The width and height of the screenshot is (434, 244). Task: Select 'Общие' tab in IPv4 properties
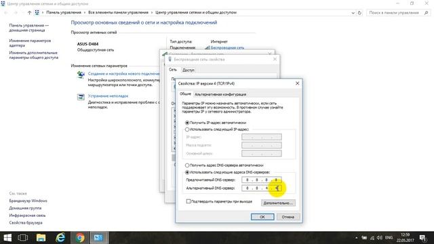point(185,94)
